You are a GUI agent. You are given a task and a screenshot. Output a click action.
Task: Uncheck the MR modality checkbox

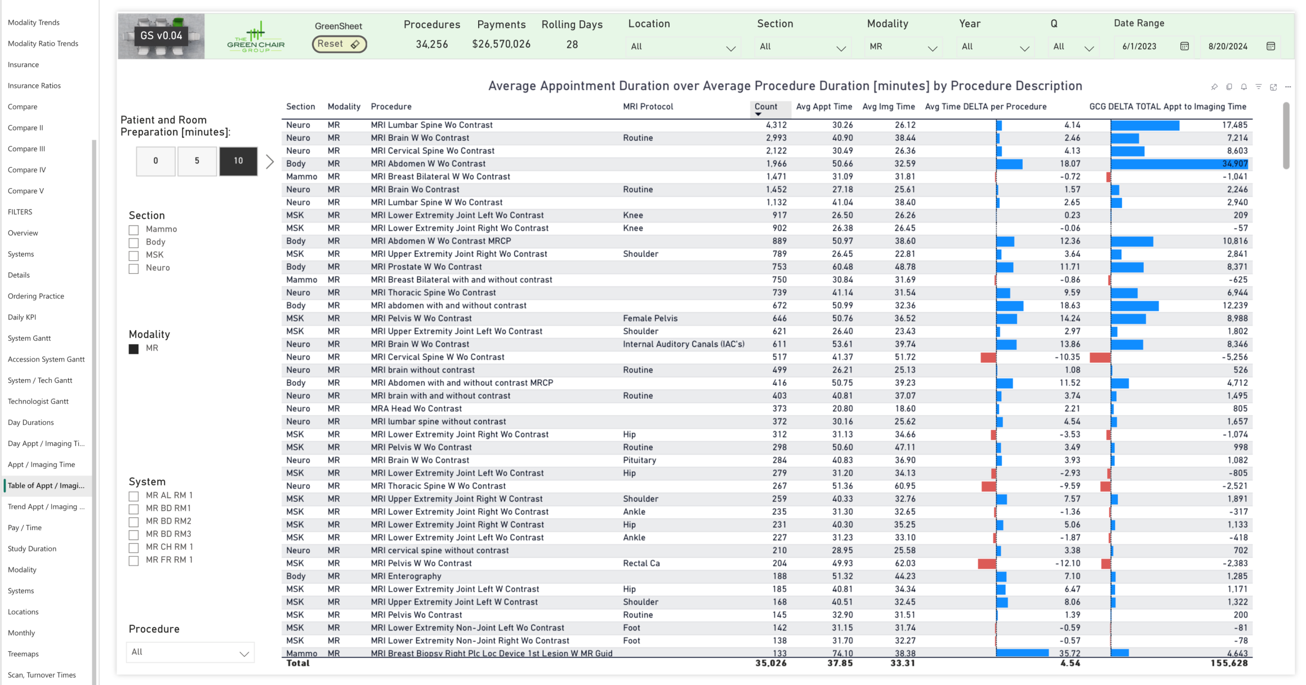[133, 349]
